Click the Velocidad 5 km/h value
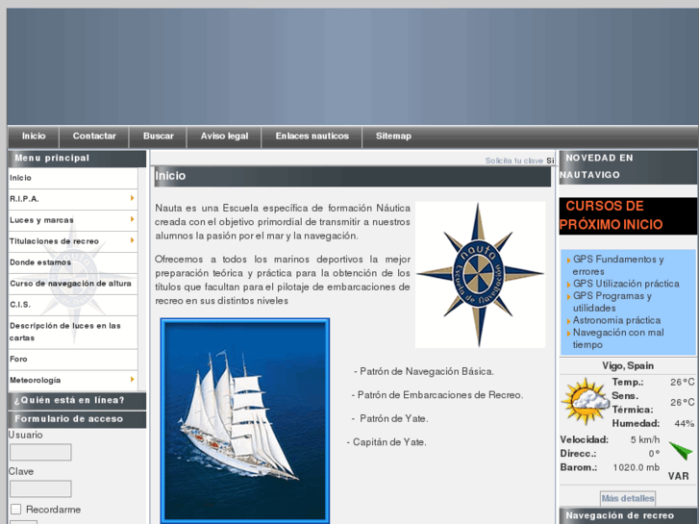 click(644, 440)
